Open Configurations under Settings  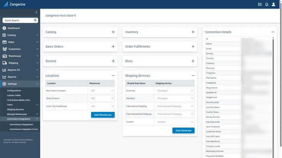14,91
